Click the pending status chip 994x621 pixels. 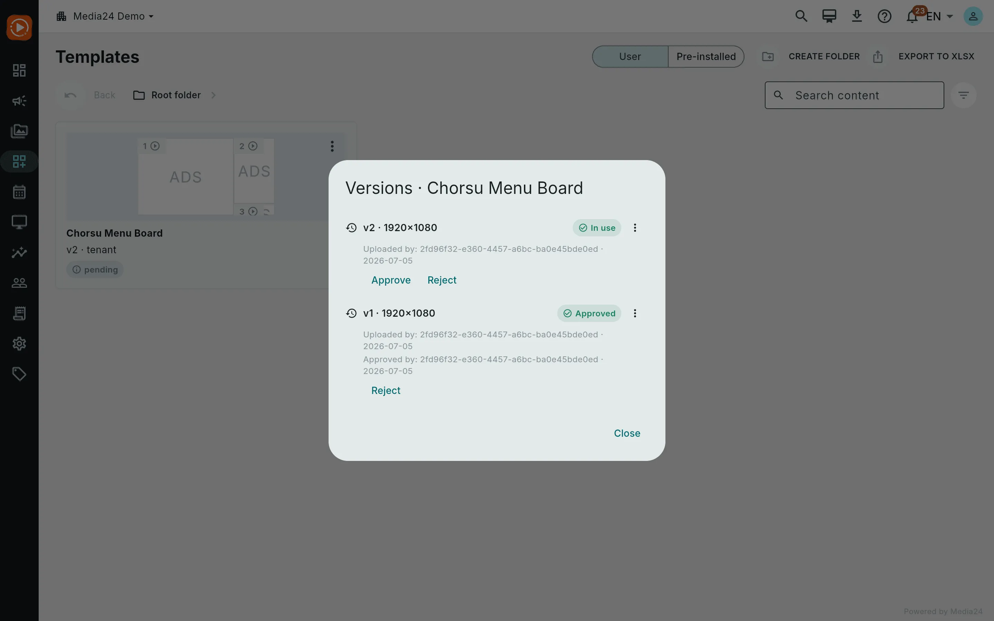point(95,270)
